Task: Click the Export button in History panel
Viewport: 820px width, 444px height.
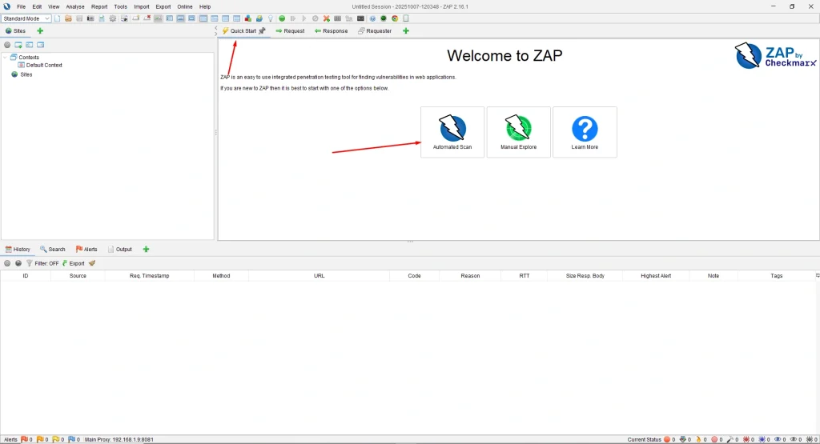Action: (x=73, y=263)
